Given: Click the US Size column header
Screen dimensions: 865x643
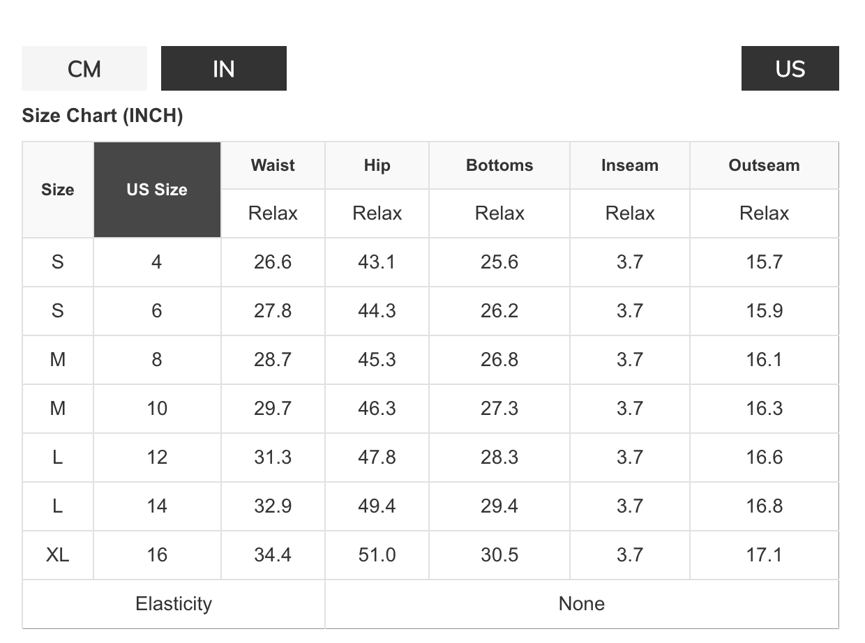Looking at the screenshot, I should (x=157, y=190).
